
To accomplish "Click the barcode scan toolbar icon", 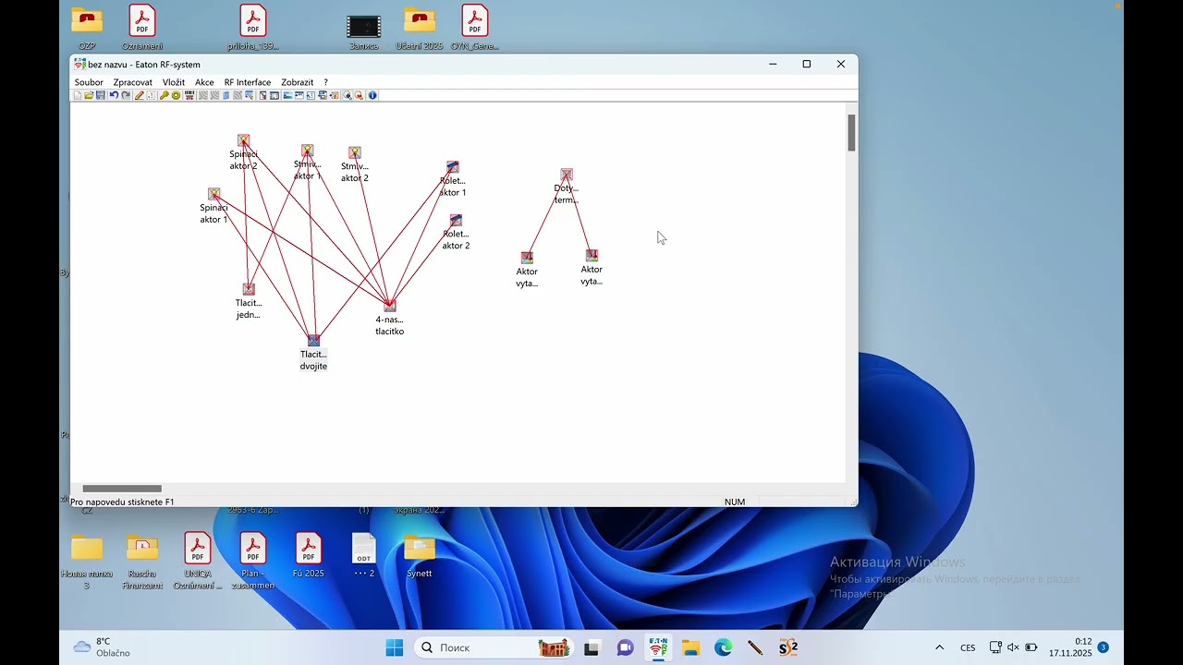I will pos(189,95).
